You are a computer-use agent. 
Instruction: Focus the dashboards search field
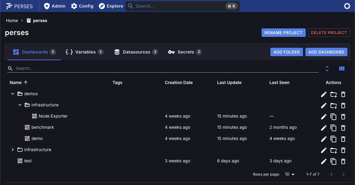pos(163,68)
